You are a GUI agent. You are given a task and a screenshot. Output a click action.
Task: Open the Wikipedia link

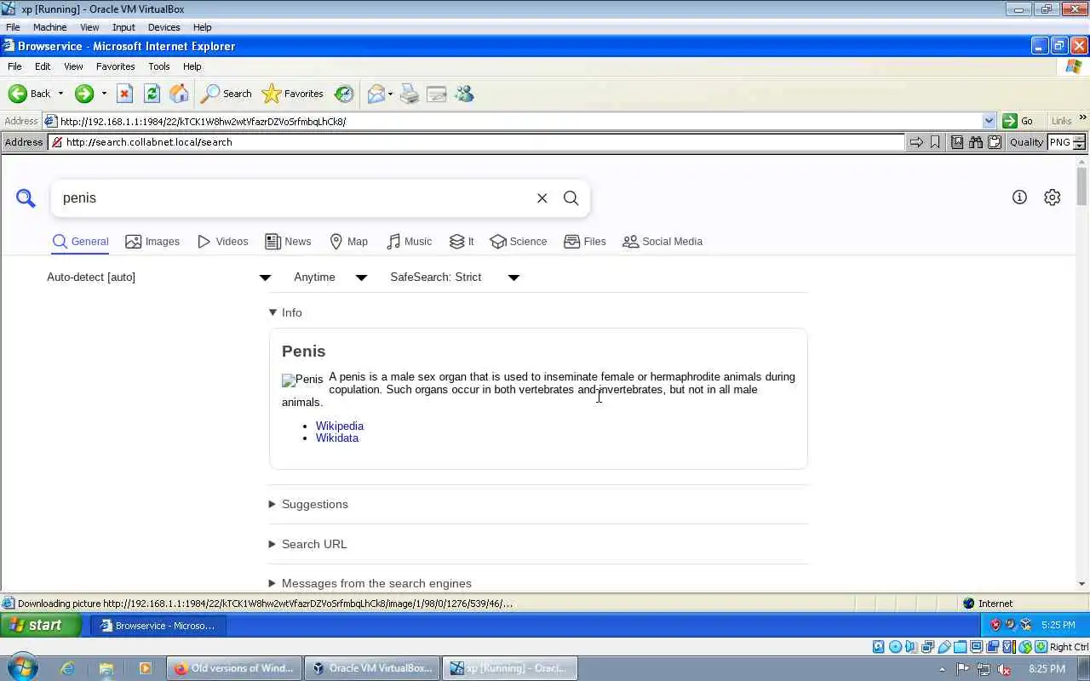point(340,426)
